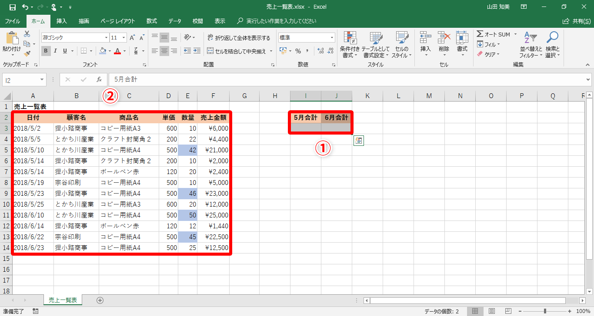Toggle Bold formatting
Viewport: 594px width, 316px height.
pos(46,51)
